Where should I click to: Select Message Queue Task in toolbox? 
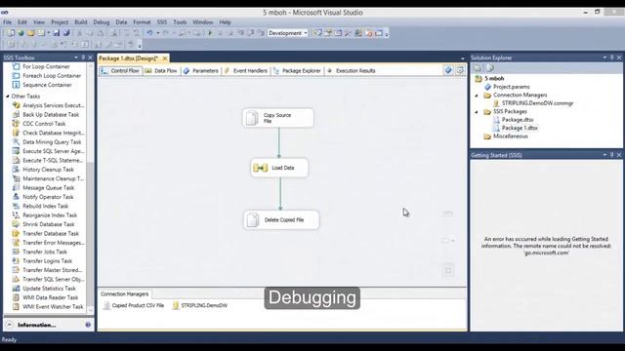[x=48, y=188]
